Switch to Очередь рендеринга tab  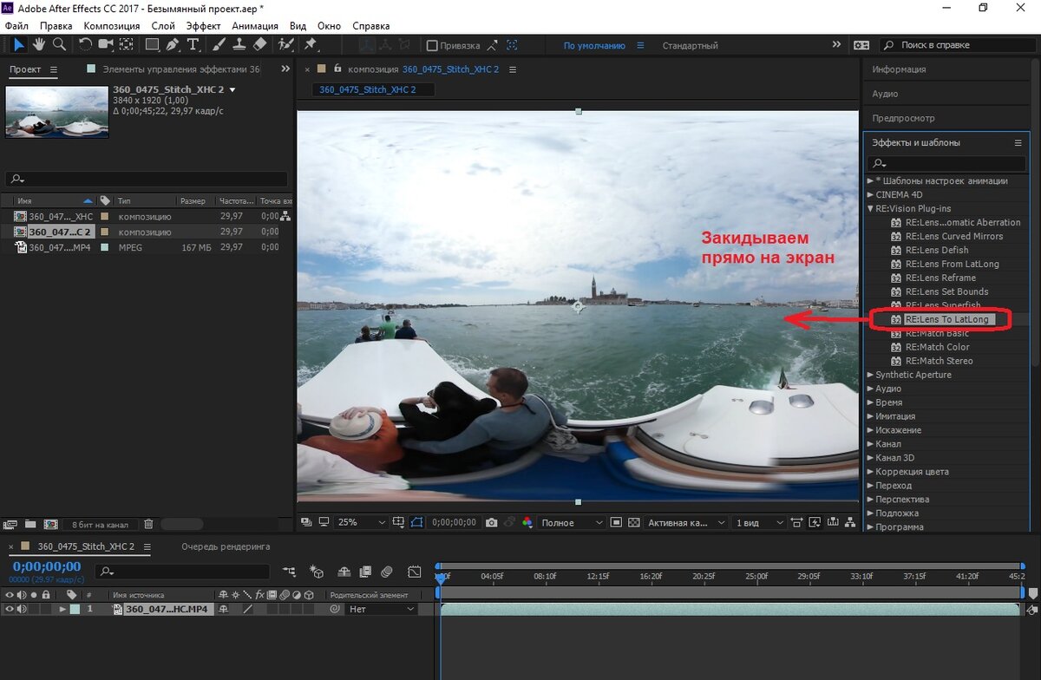coord(226,546)
